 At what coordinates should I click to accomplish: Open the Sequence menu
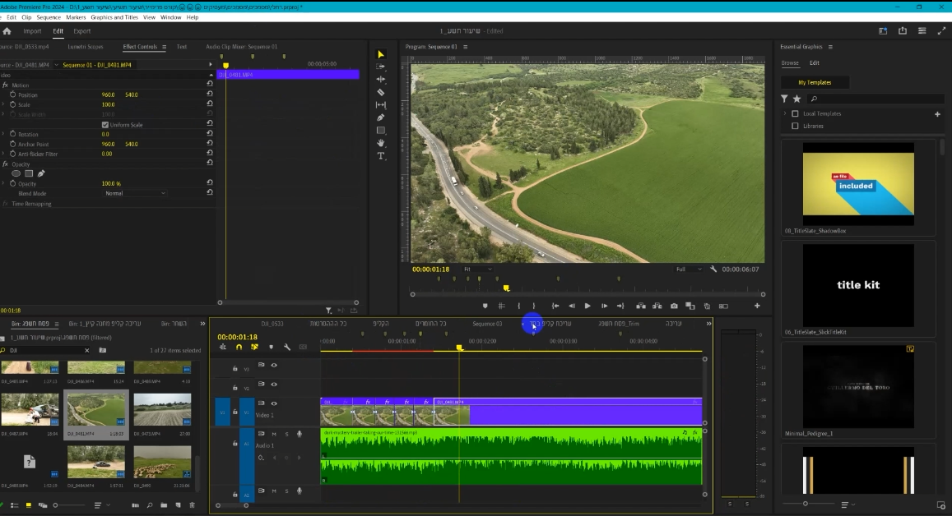[49, 17]
